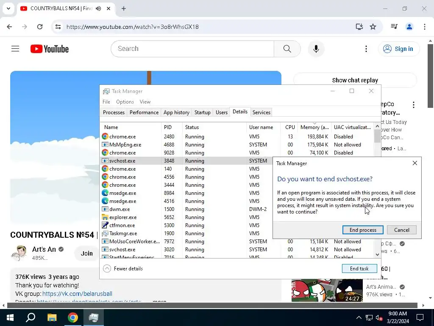This screenshot has height=326, width=434.
Task: Open the sponsored item three-dot menu
Action: click(414, 105)
